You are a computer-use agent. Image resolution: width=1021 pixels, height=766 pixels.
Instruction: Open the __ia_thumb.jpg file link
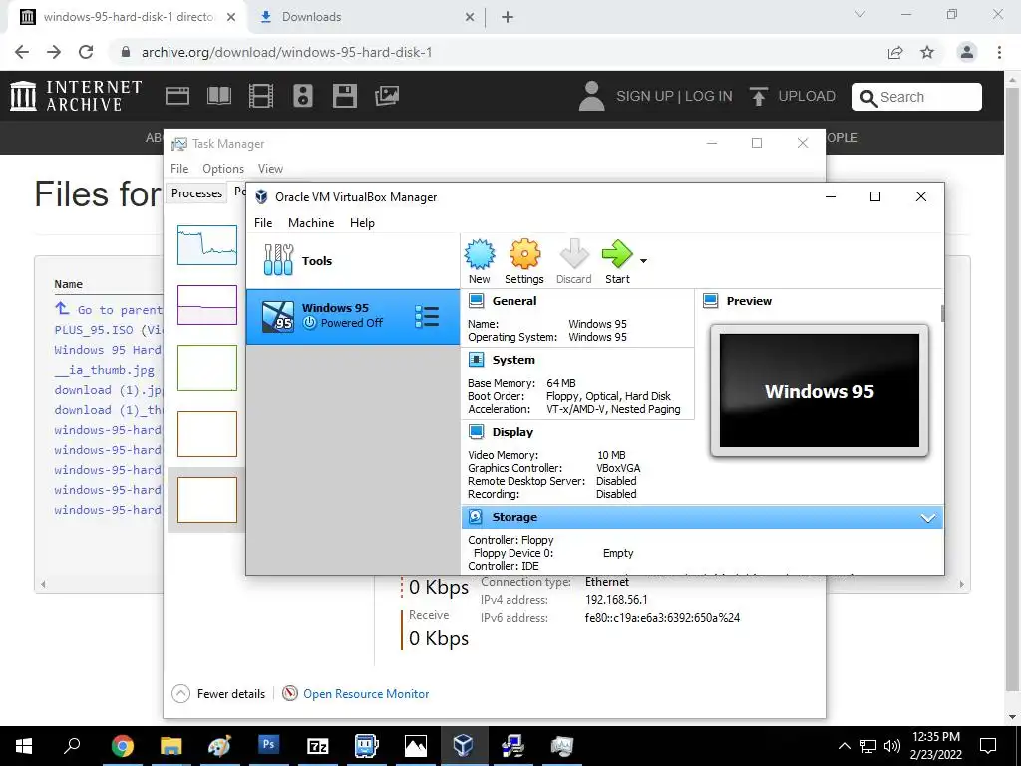[104, 369]
